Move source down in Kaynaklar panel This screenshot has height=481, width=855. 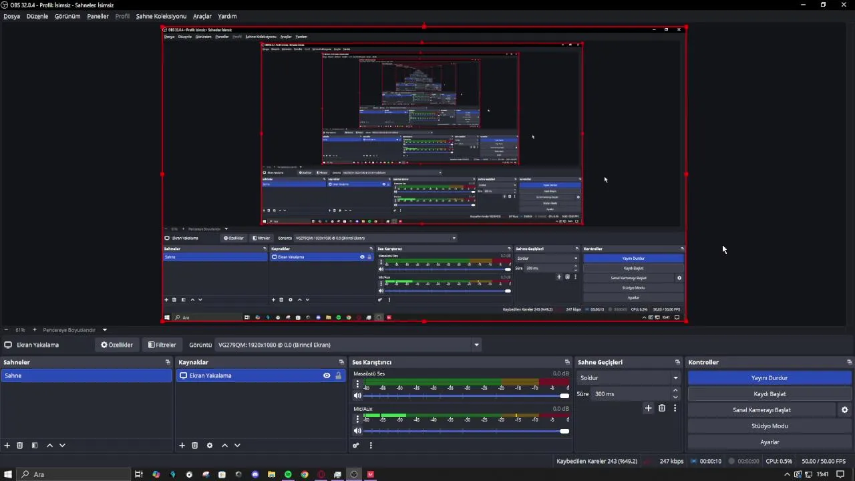pyautogui.click(x=237, y=446)
